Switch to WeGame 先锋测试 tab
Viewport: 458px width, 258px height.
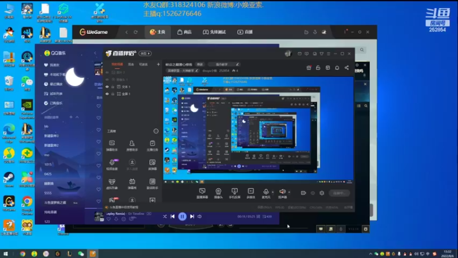pos(214,32)
